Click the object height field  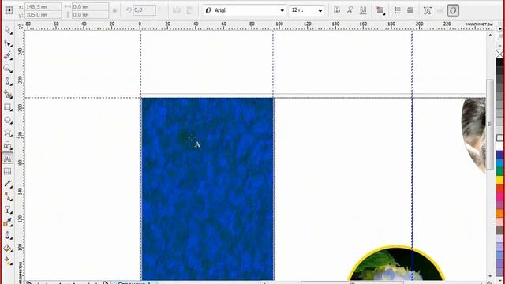click(90, 14)
